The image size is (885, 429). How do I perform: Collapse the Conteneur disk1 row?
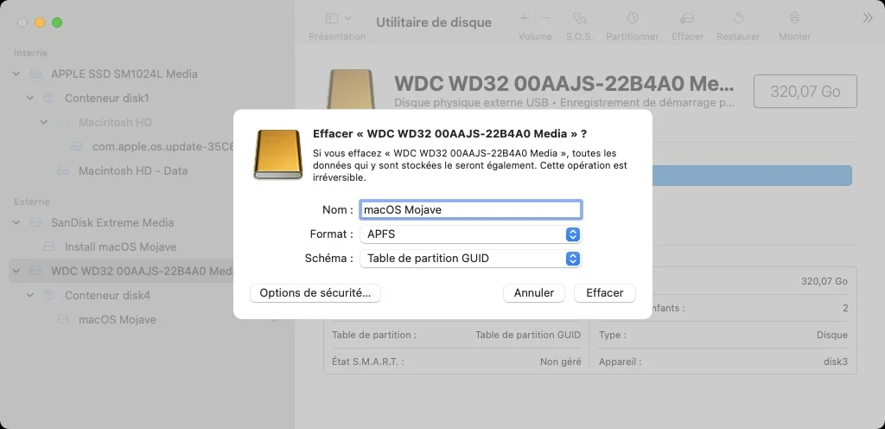pyautogui.click(x=30, y=99)
